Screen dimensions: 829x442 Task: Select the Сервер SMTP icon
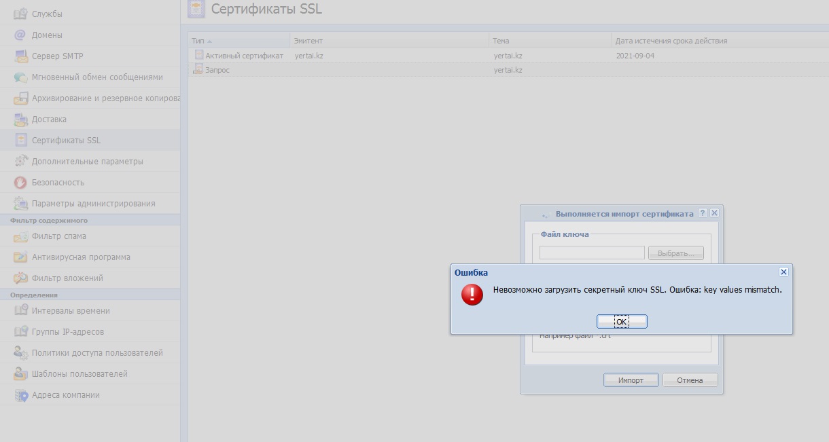click(x=20, y=56)
